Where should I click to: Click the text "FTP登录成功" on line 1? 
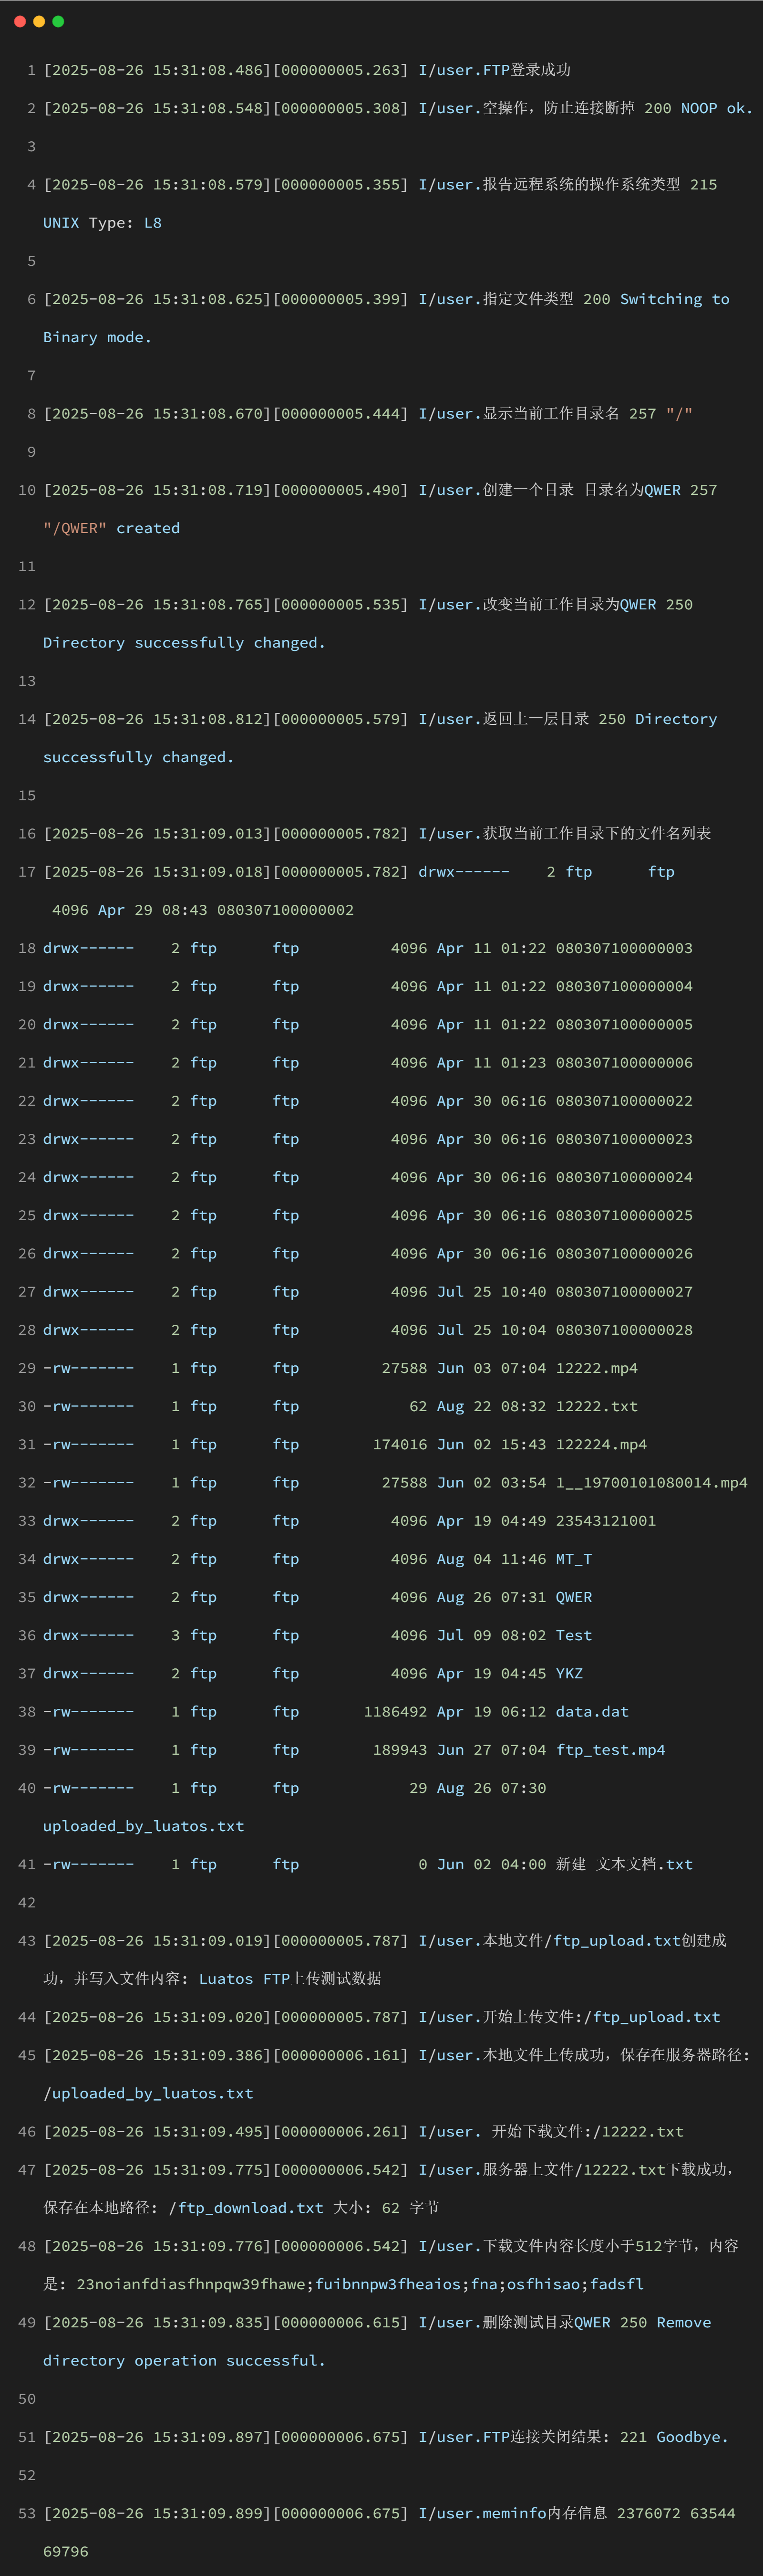coord(526,70)
